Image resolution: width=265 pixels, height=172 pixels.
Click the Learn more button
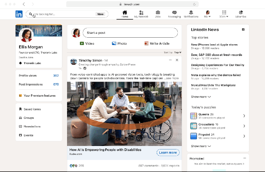pyautogui.click(x=168, y=153)
